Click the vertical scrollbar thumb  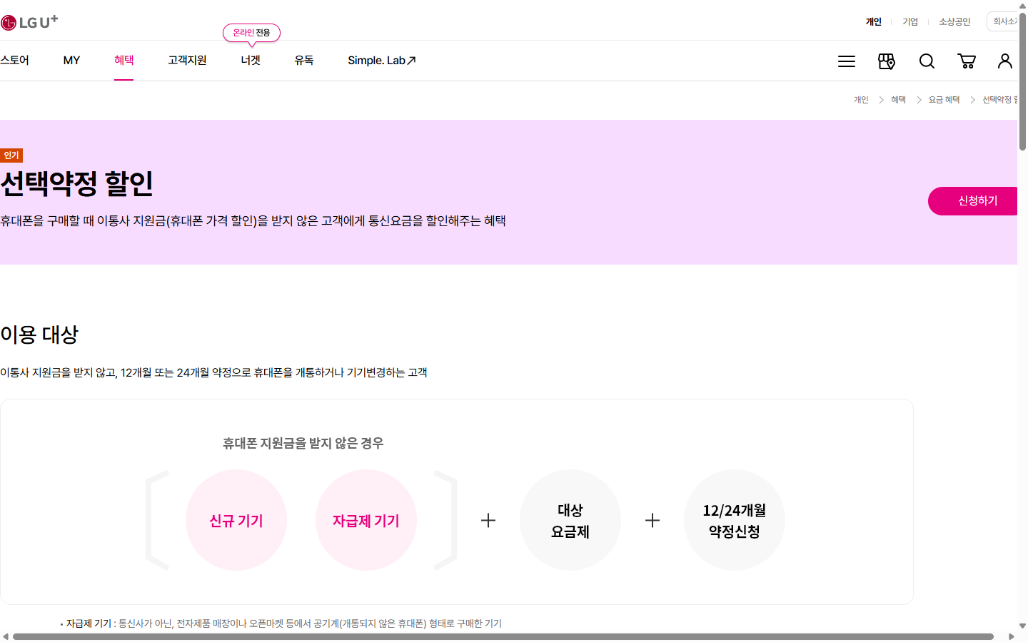1022,80
